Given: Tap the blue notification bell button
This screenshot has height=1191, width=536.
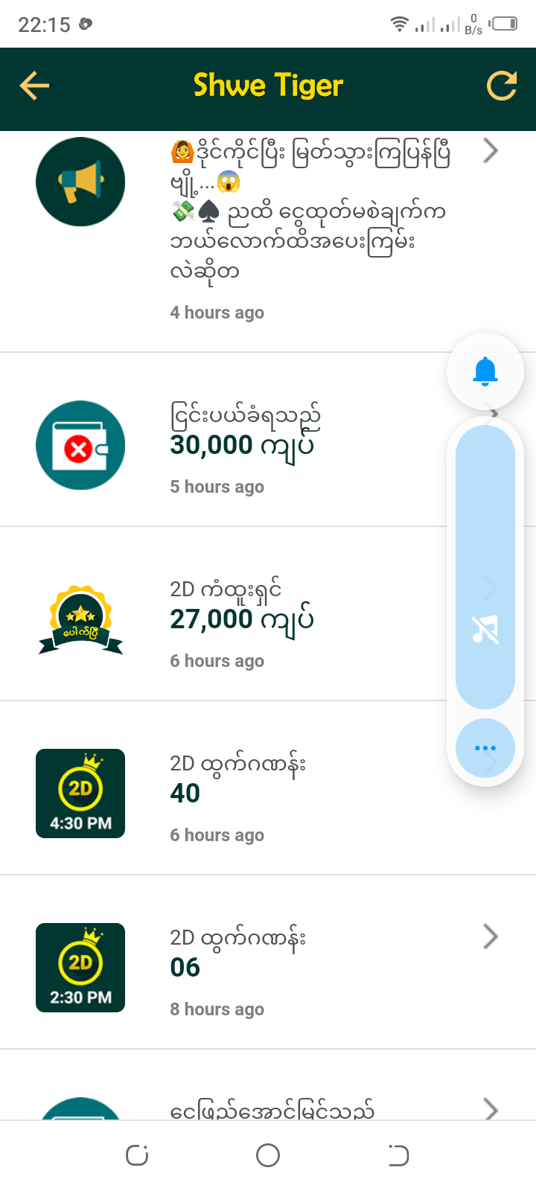Looking at the screenshot, I should tap(485, 371).
